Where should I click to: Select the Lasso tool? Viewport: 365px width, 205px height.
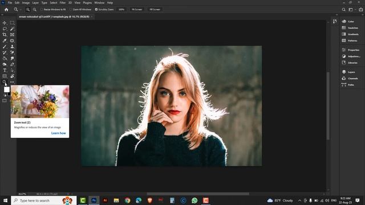click(5, 29)
